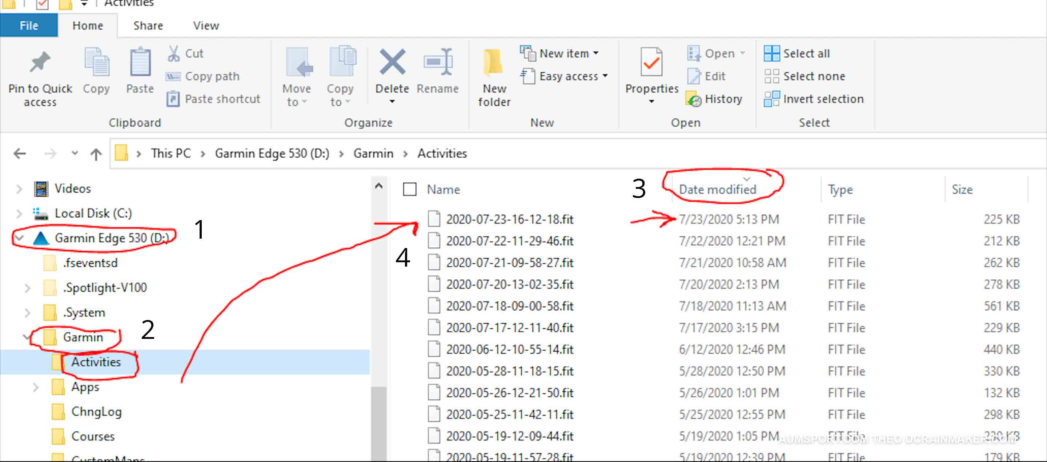Click the Paste clipboard icon
Image resolution: width=1047 pixels, height=462 pixels.
point(140,62)
